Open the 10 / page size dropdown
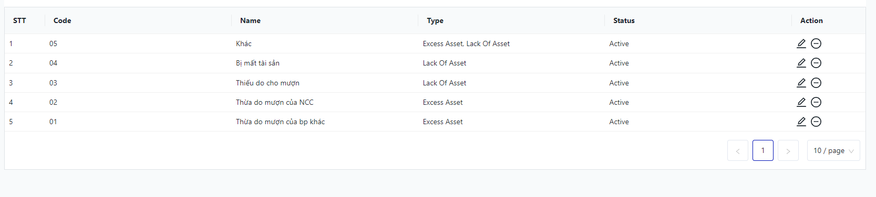 pyautogui.click(x=833, y=150)
